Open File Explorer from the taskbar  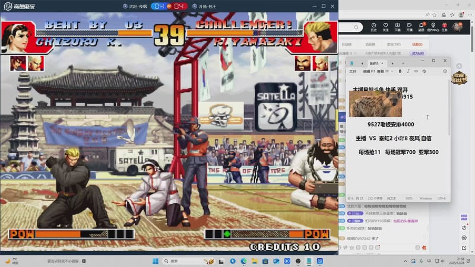[255, 261]
